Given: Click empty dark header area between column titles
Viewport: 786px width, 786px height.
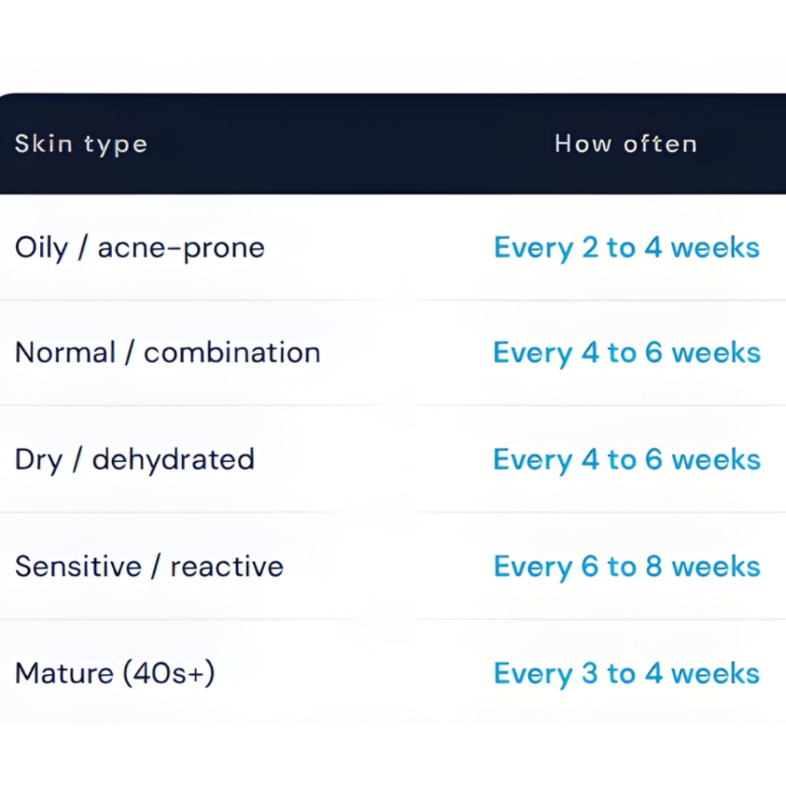Looking at the screenshot, I should 345,144.
